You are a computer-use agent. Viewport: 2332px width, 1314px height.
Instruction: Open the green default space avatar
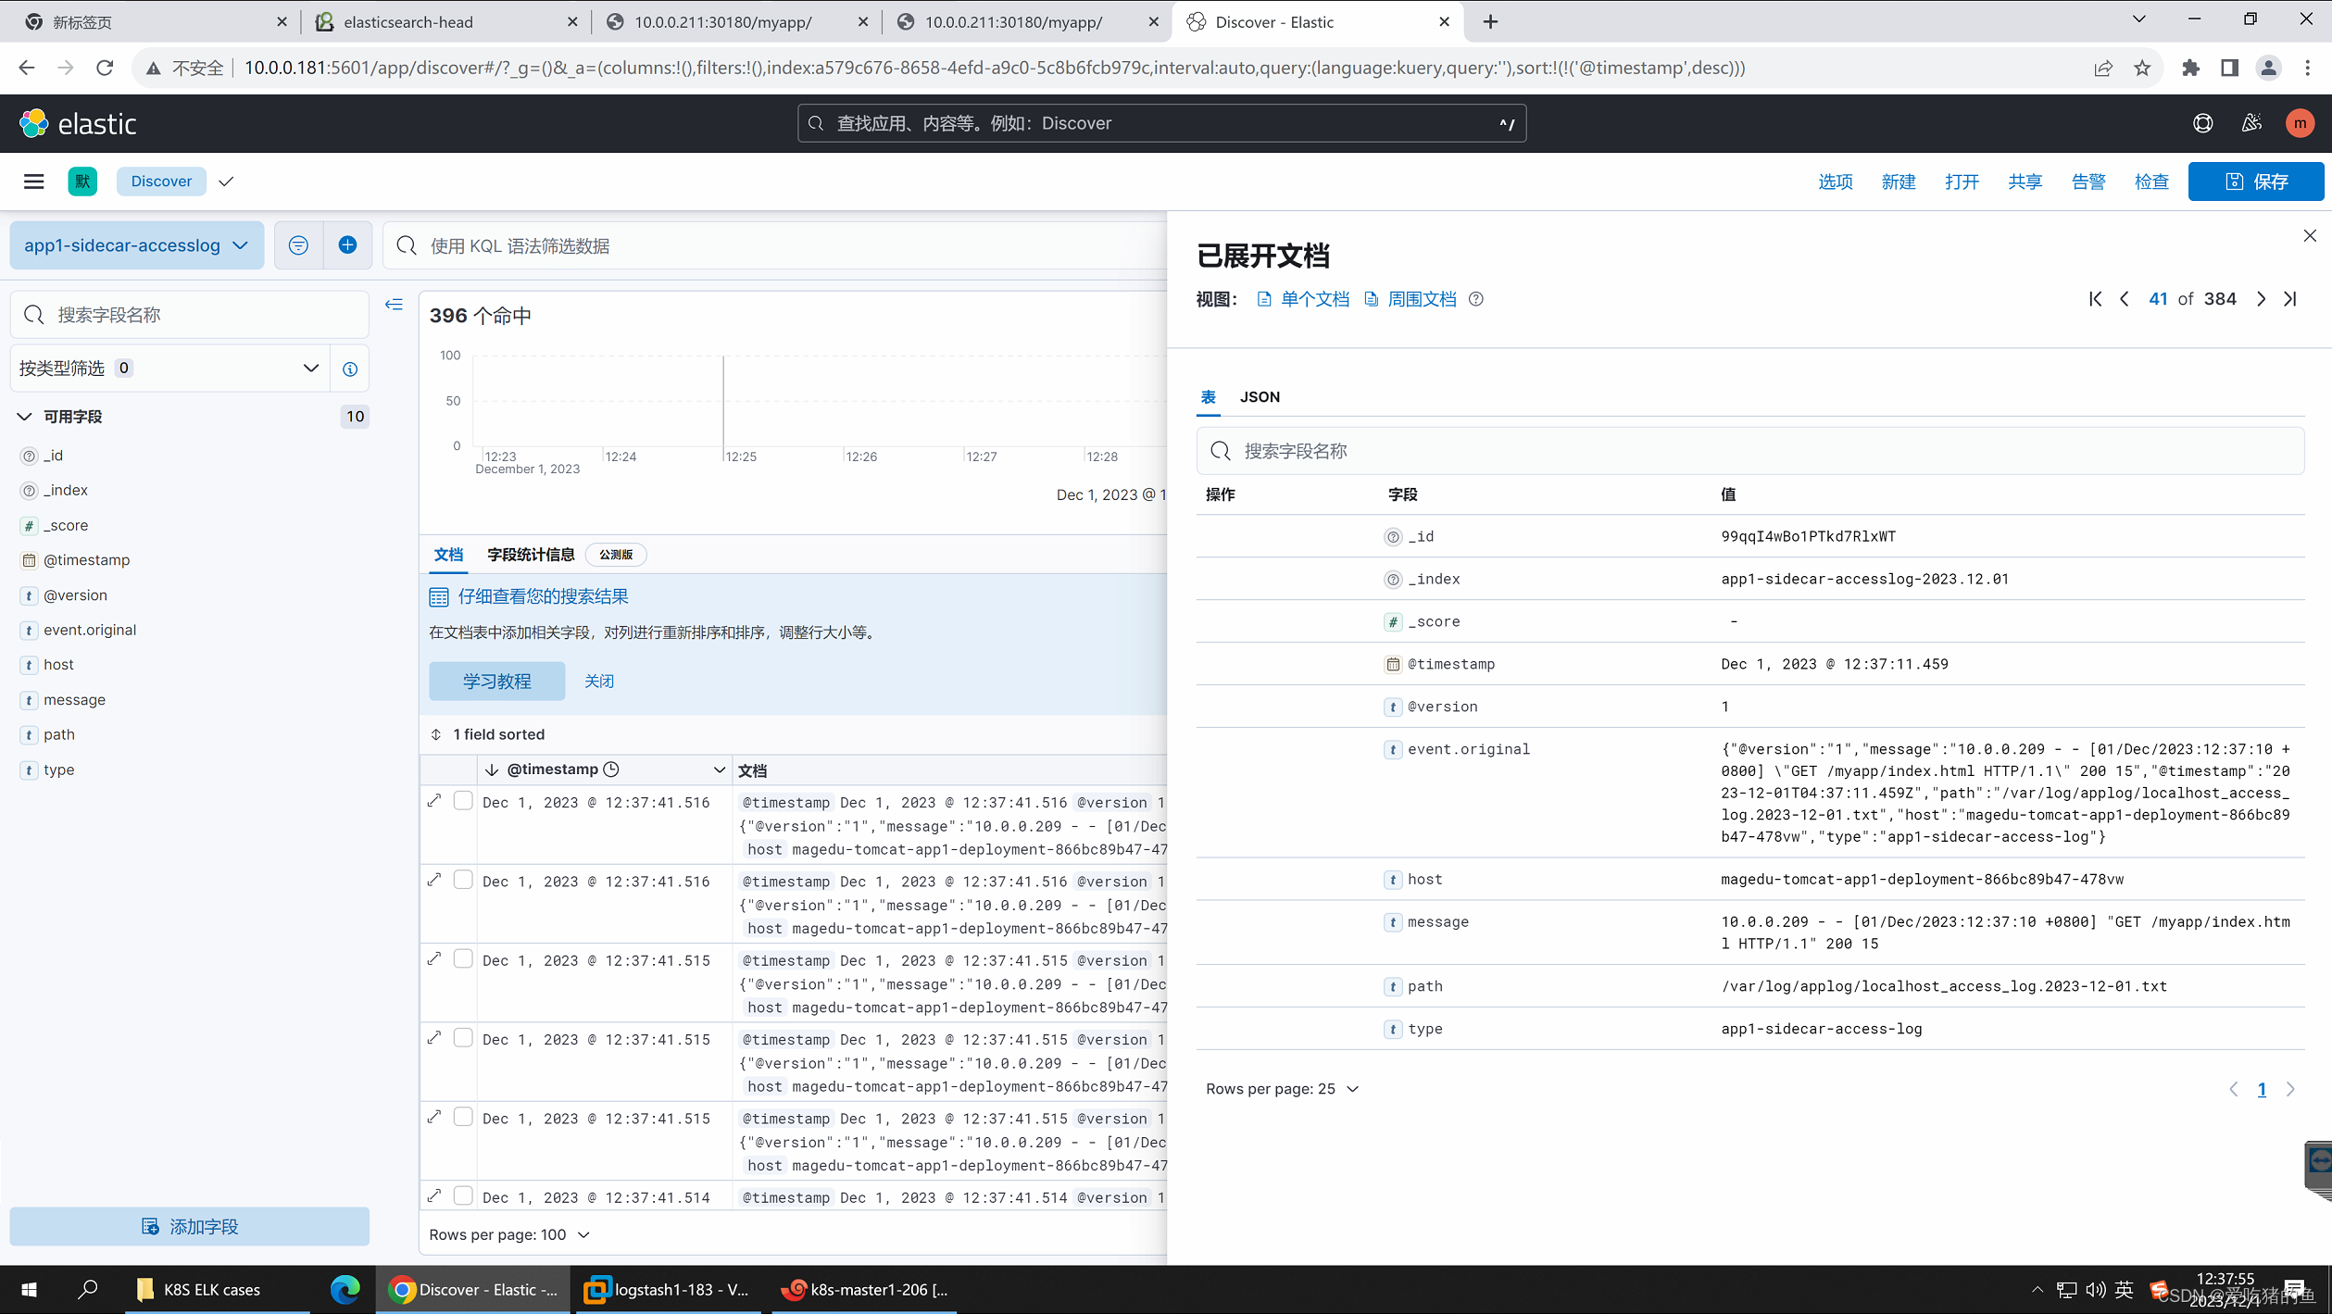tap(82, 181)
